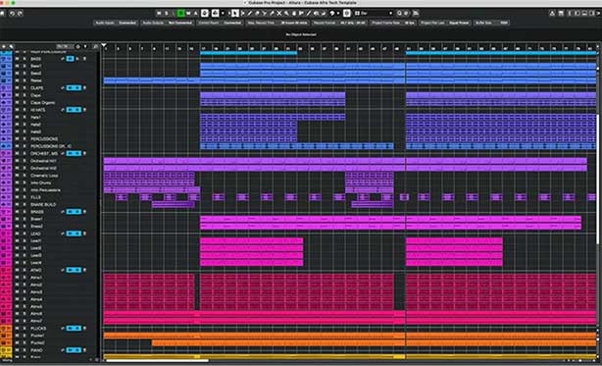
Task: Open the Color tool dropdown arrow
Action: point(338,13)
